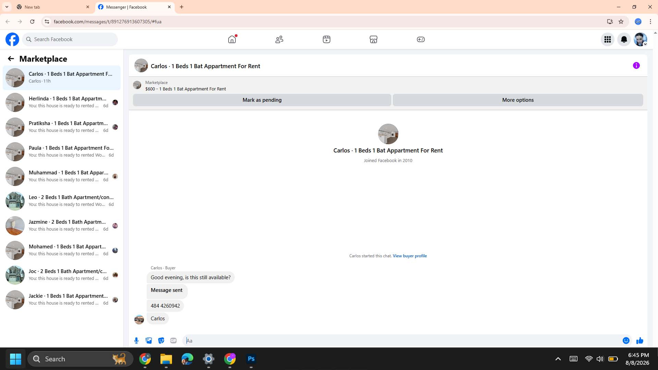658x370 pixels.
Task: Focus the Search Facebook box
Action: click(70, 39)
